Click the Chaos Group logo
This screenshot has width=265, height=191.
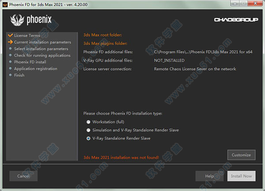236,20
